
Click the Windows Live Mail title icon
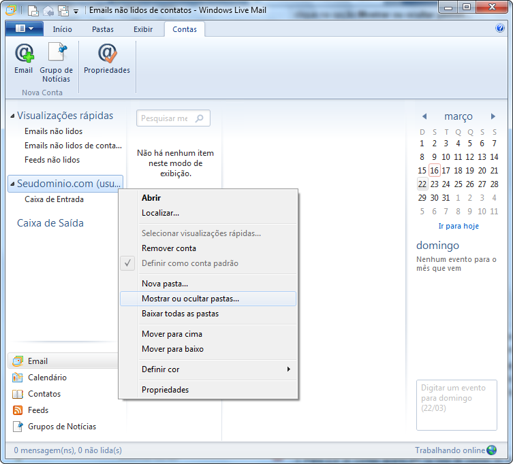click(x=11, y=10)
